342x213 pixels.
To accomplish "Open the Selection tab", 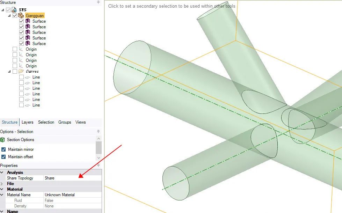I will click(x=46, y=122).
